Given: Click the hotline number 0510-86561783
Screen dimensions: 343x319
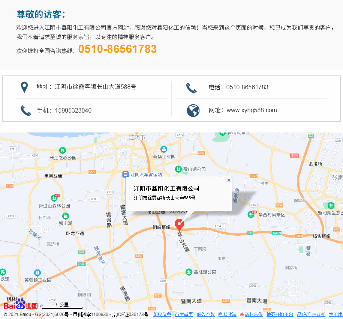Looking at the screenshot, I should (117, 49).
